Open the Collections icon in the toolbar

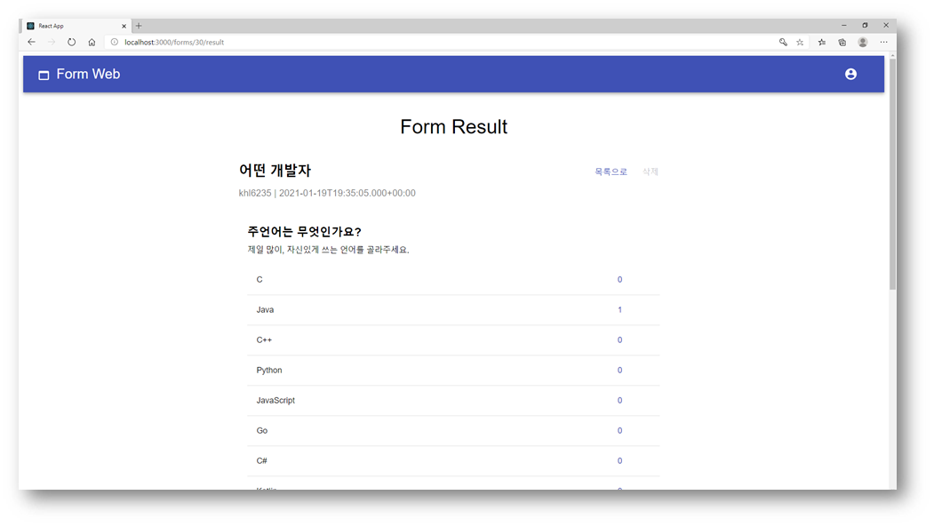click(842, 42)
